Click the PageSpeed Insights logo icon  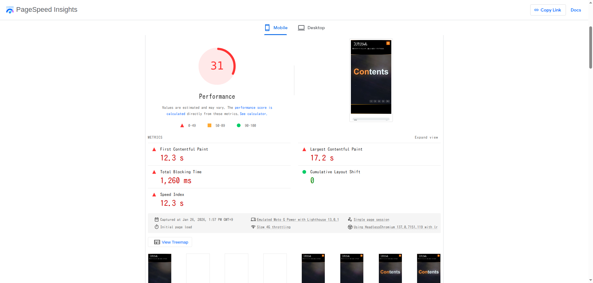(10, 10)
